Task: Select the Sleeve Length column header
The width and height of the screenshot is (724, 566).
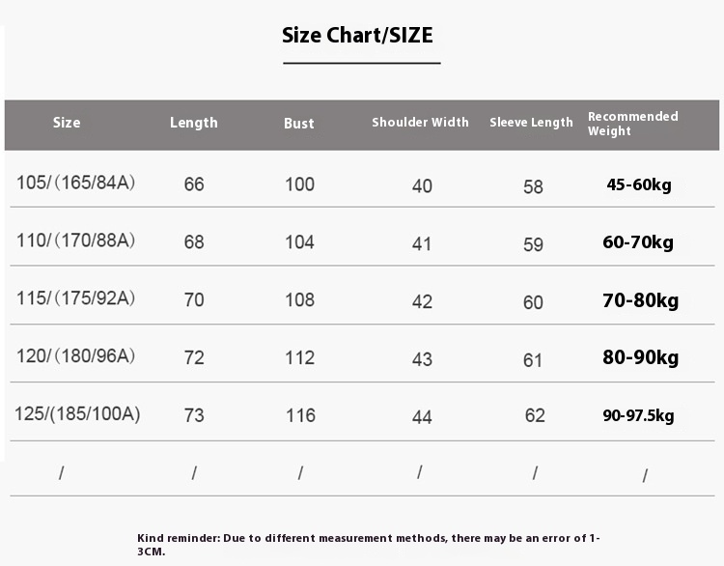Action: (531, 123)
